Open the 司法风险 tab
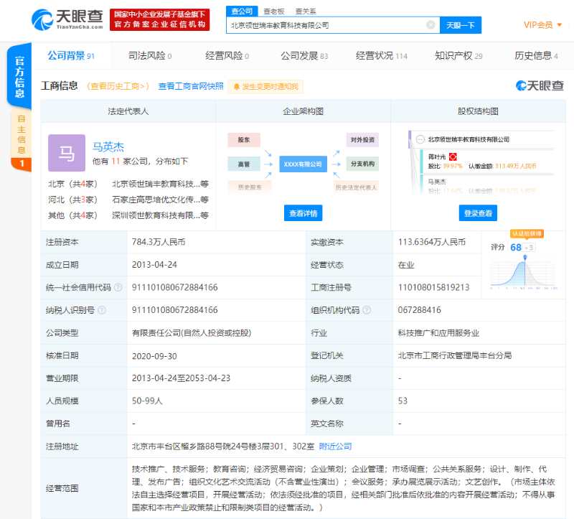 [150, 56]
